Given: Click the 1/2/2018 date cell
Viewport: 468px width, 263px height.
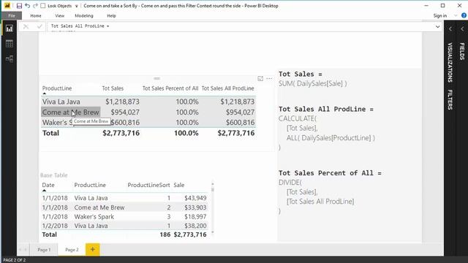Looking at the screenshot, I should pos(55,226).
